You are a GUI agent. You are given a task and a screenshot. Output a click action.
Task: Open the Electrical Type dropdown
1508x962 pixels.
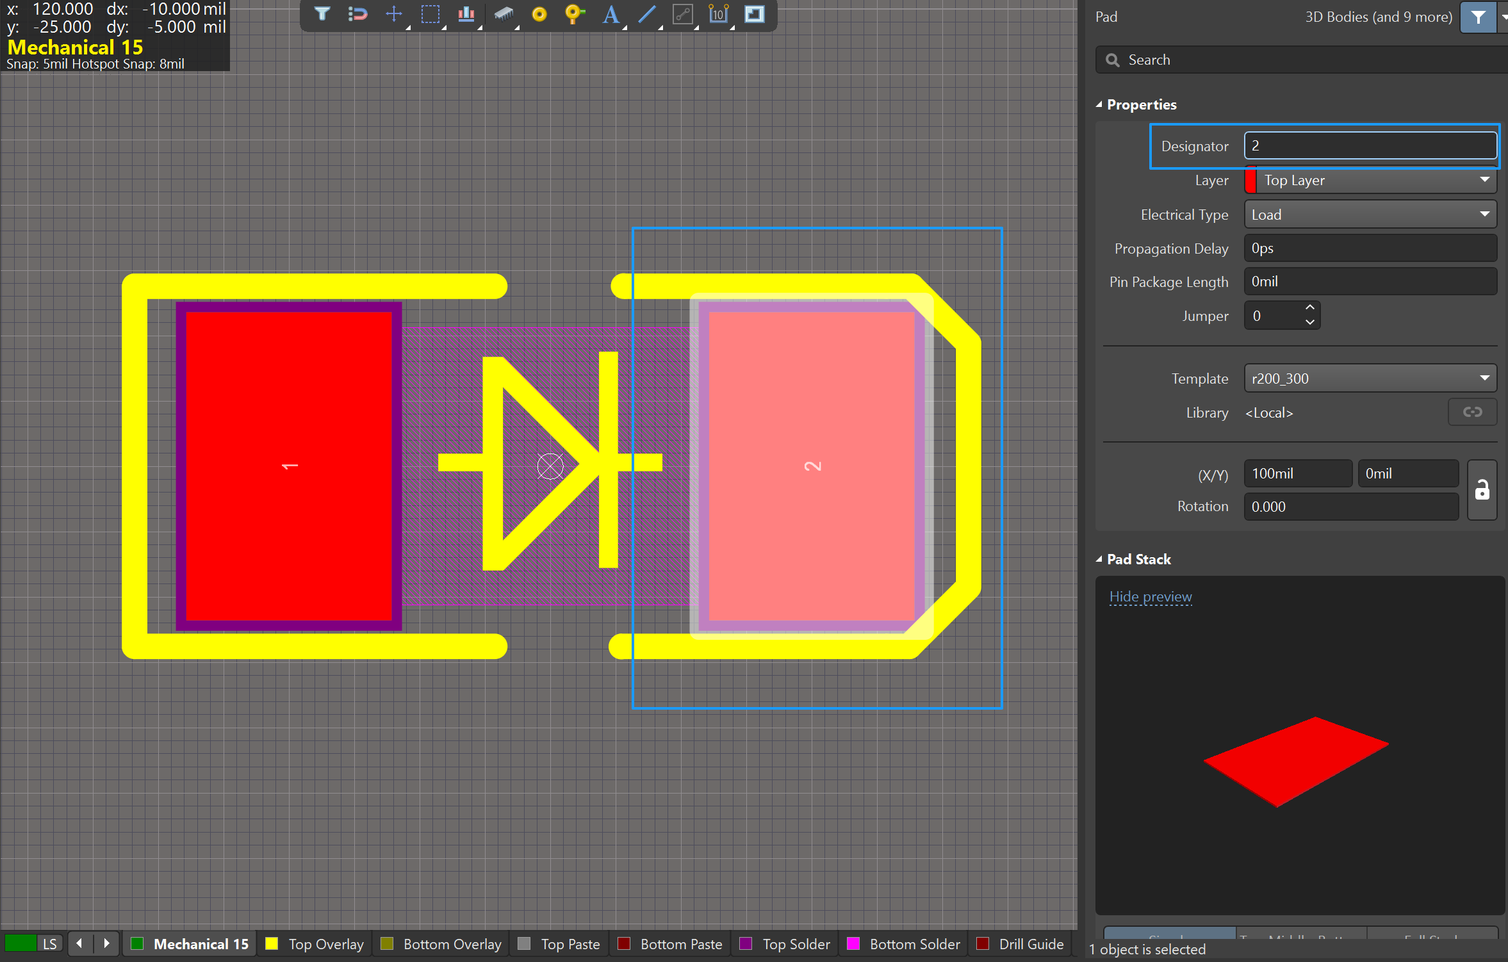coord(1370,215)
